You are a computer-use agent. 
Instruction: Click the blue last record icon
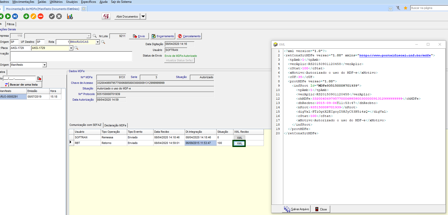coord(15,16)
